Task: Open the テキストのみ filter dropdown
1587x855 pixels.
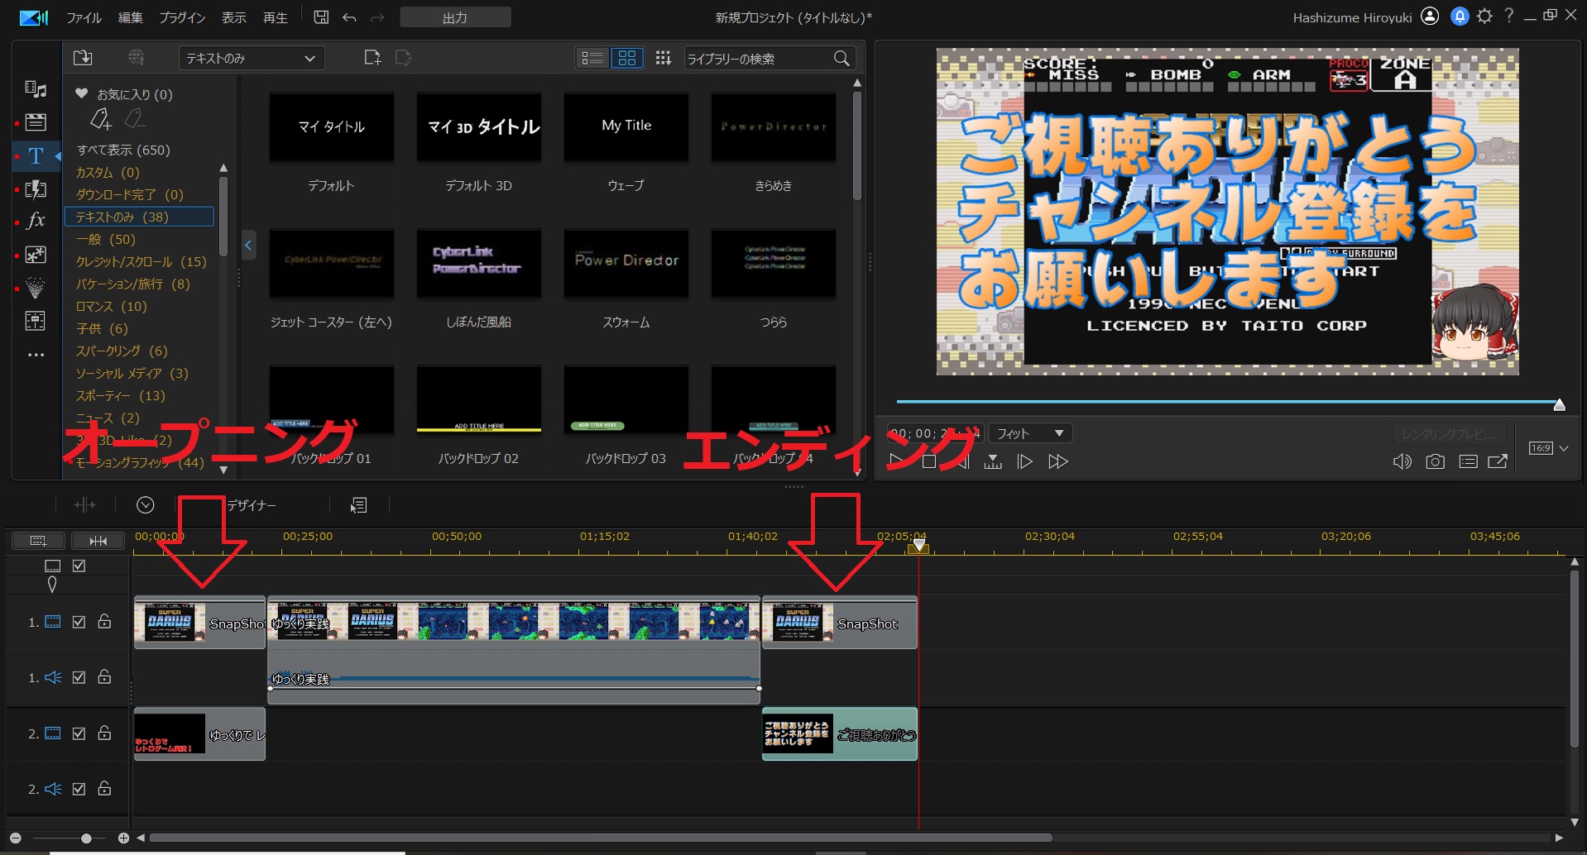Action: pyautogui.click(x=252, y=58)
